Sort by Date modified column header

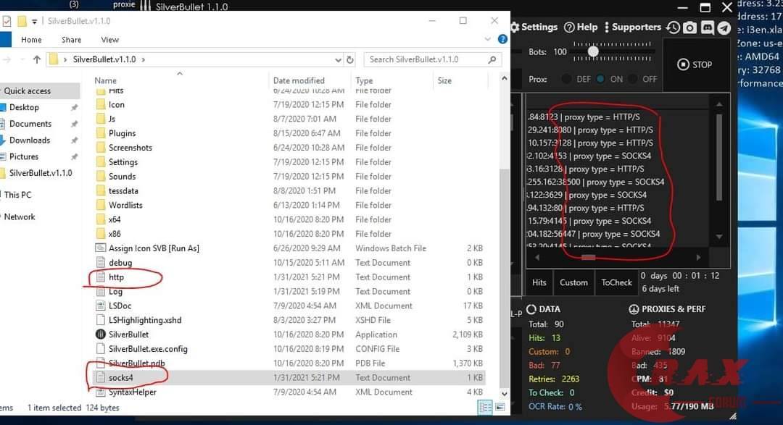click(x=299, y=80)
